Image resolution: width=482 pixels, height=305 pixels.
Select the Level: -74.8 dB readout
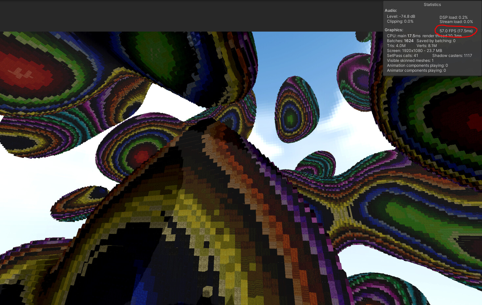[401, 16]
